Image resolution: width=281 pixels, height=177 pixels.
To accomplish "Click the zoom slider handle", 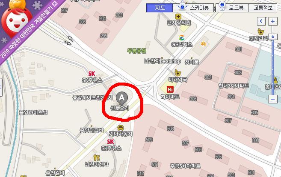I will 273,37.
